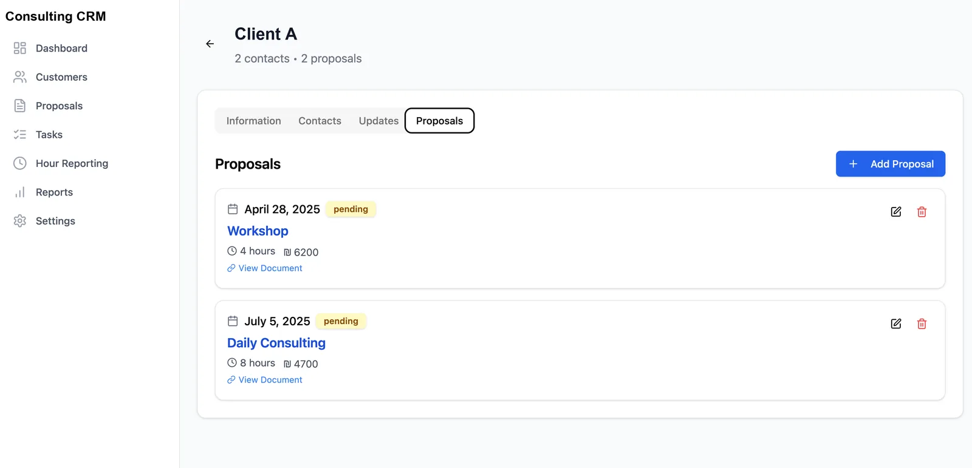
Task: Switch to the Information tab
Action: point(253,121)
